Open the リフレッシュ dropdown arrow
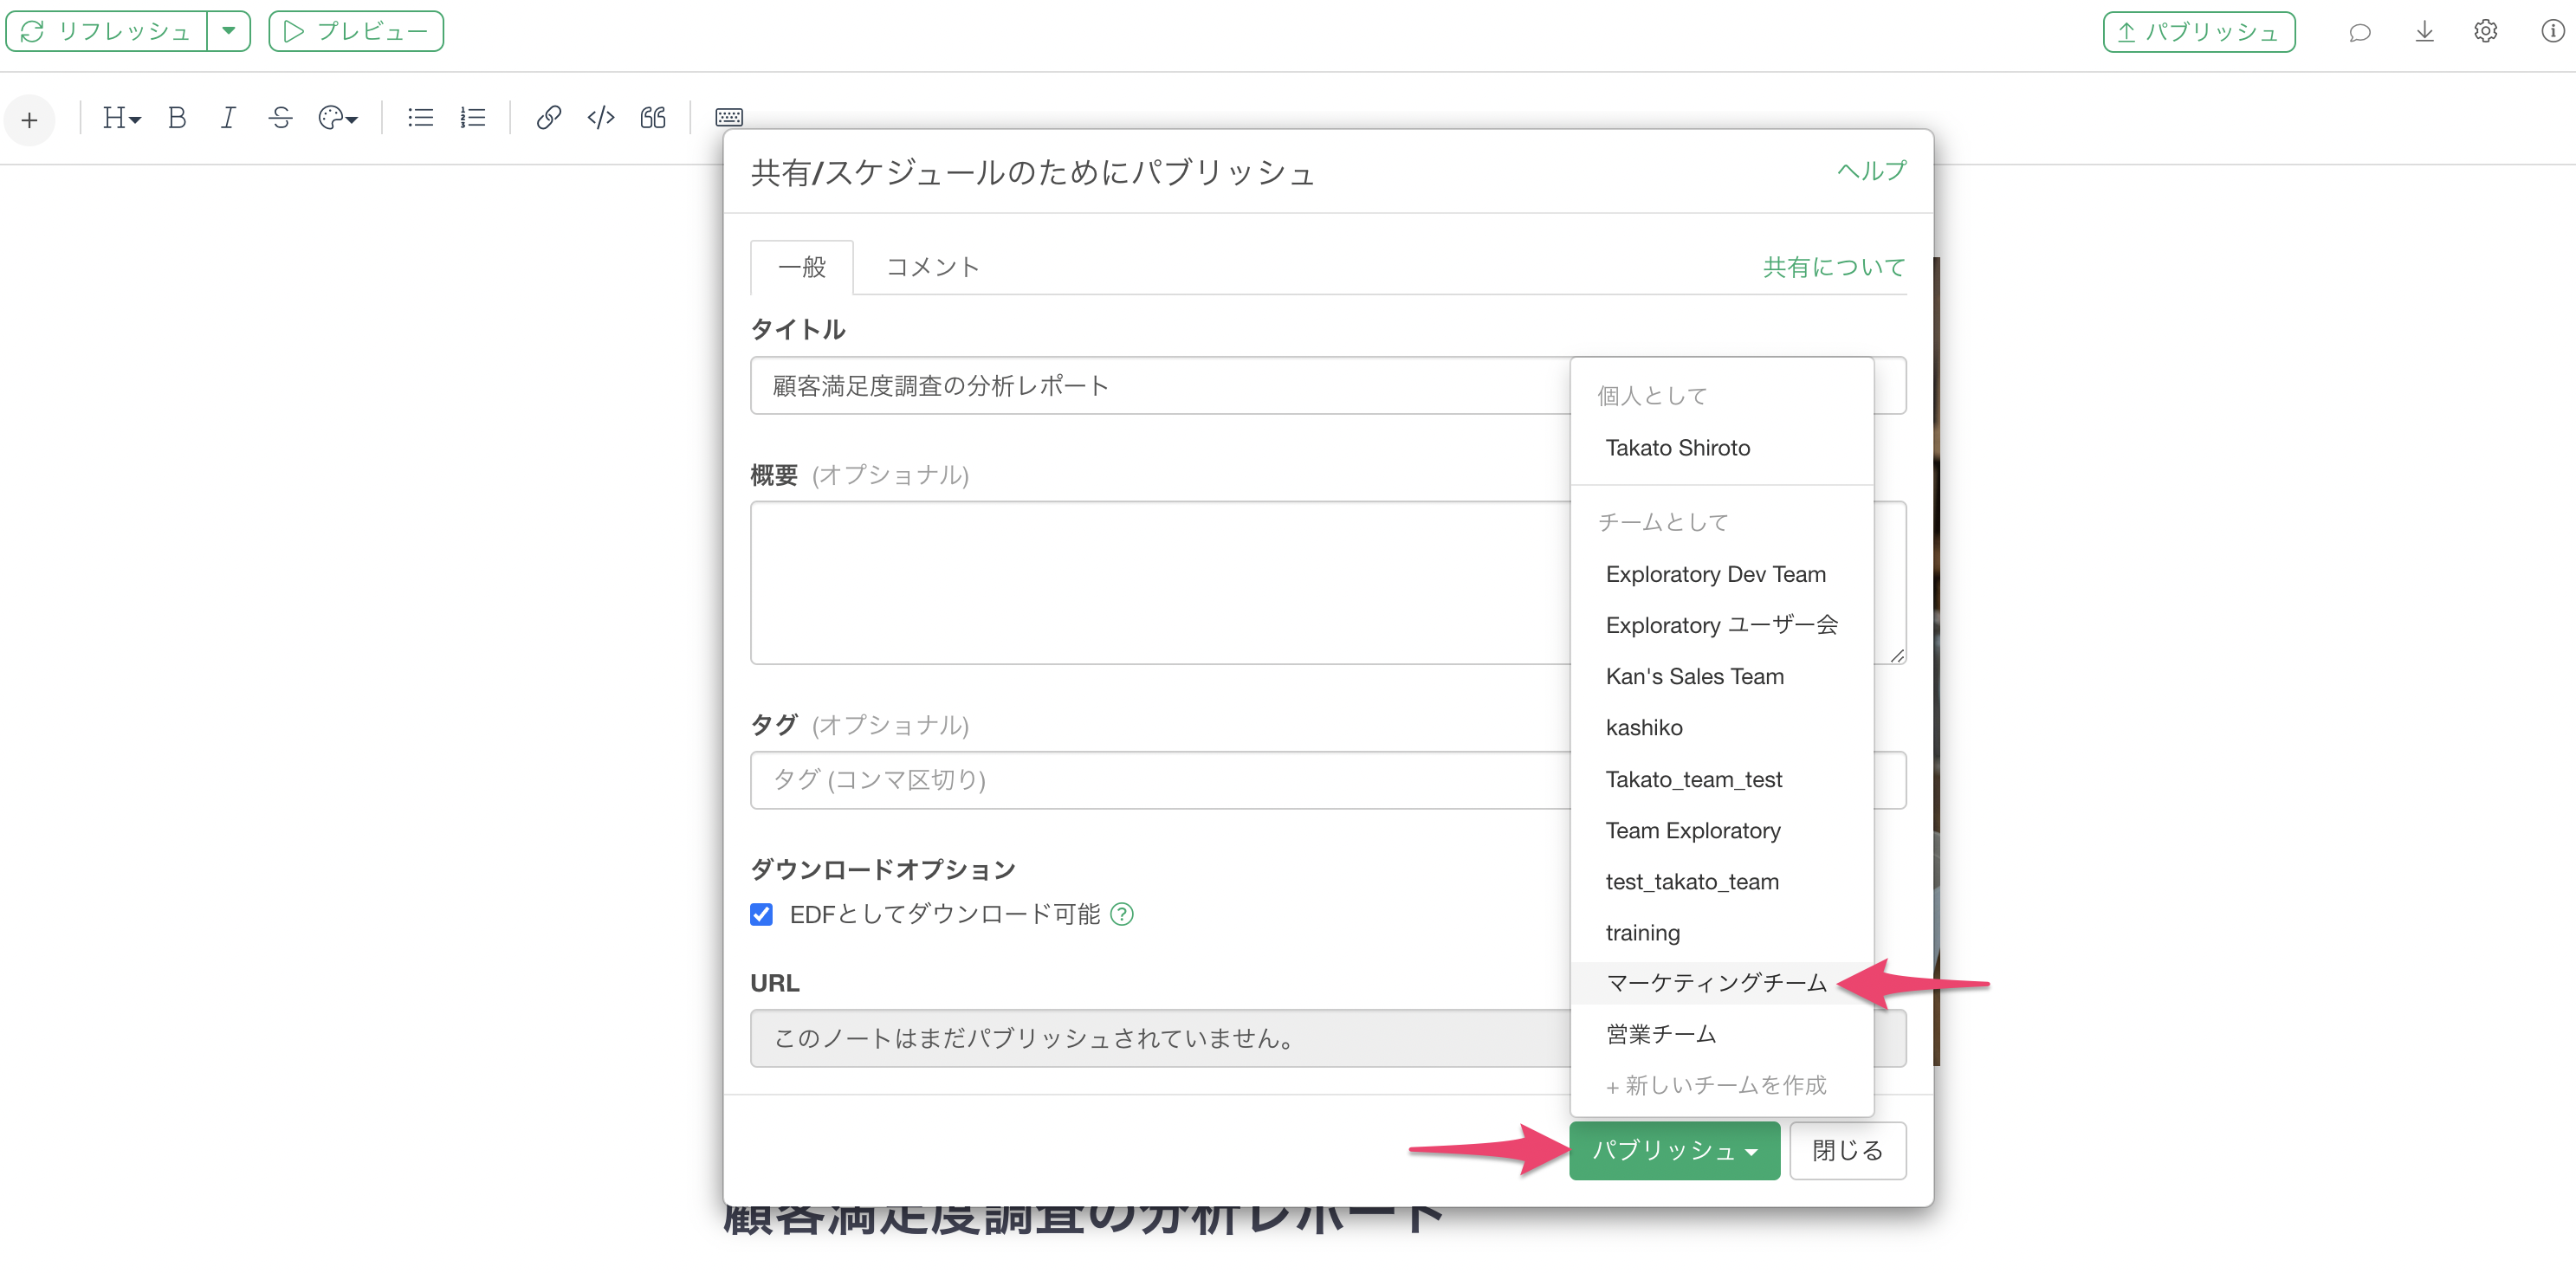The height and width of the screenshot is (1273, 2576). click(229, 31)
